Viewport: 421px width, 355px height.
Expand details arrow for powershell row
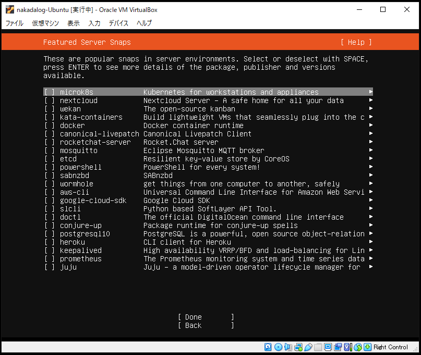coord(370,167)
